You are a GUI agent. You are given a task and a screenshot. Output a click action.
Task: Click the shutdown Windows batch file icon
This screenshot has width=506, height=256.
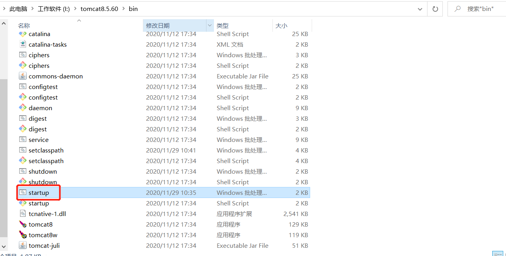tap(23, 171)
